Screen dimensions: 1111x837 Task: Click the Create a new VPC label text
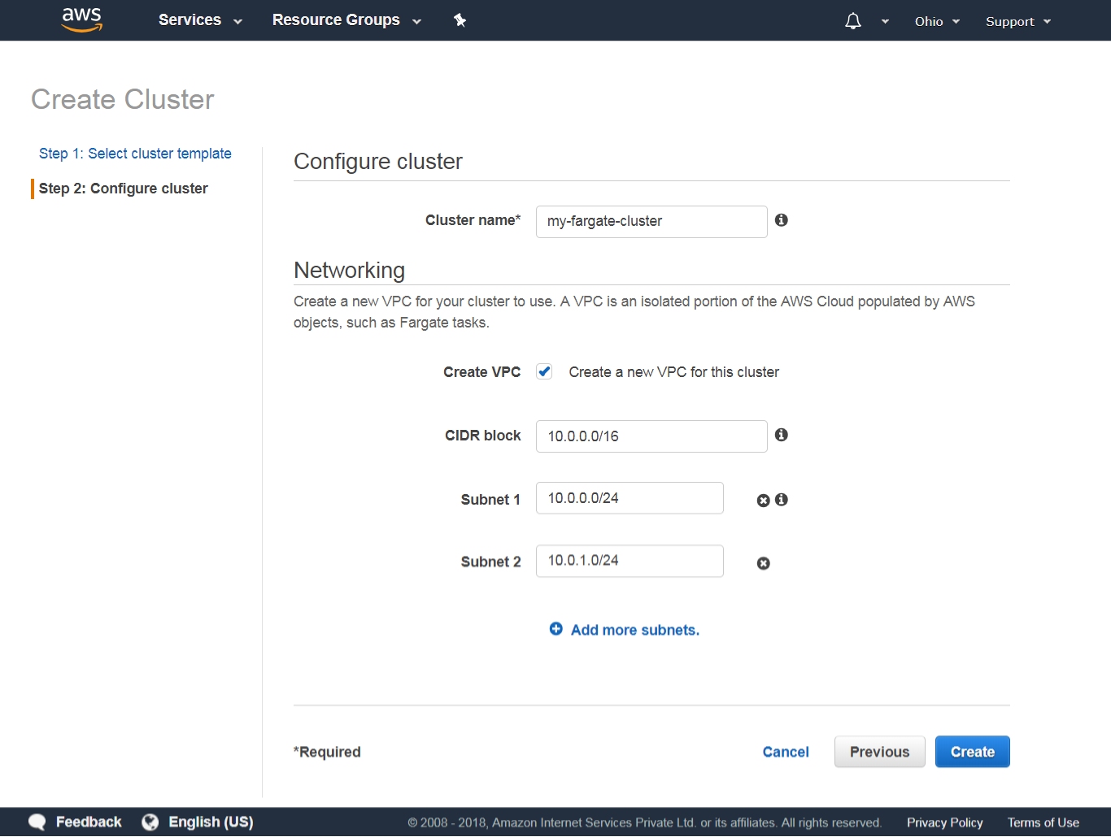point(674,372)
